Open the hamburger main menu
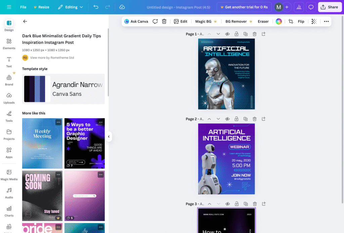Screen dimensions: 344x233 (9, 7)
